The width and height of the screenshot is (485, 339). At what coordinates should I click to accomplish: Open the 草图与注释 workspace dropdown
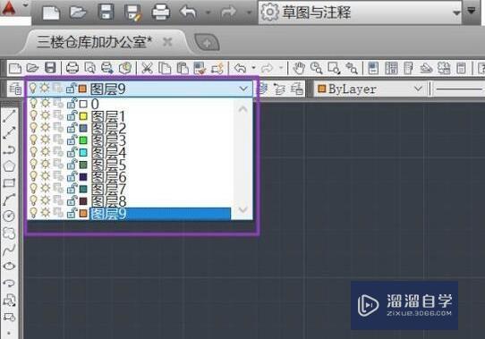456,13
